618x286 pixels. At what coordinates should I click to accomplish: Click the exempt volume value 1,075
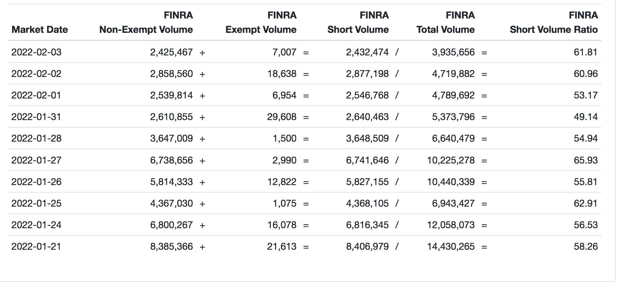[x=284, y=204]
